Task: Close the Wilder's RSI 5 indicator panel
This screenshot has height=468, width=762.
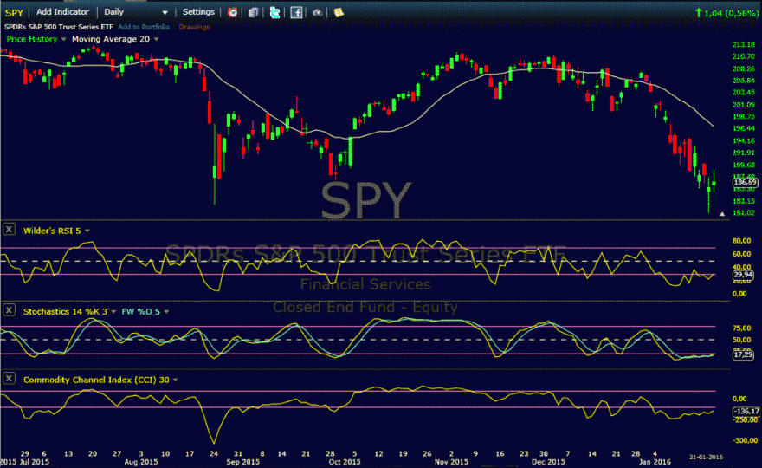Action: 9,229
